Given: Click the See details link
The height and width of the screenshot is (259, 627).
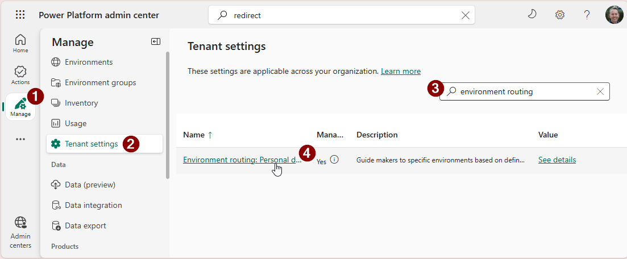Looking at the screenshot, I should 557,160.
